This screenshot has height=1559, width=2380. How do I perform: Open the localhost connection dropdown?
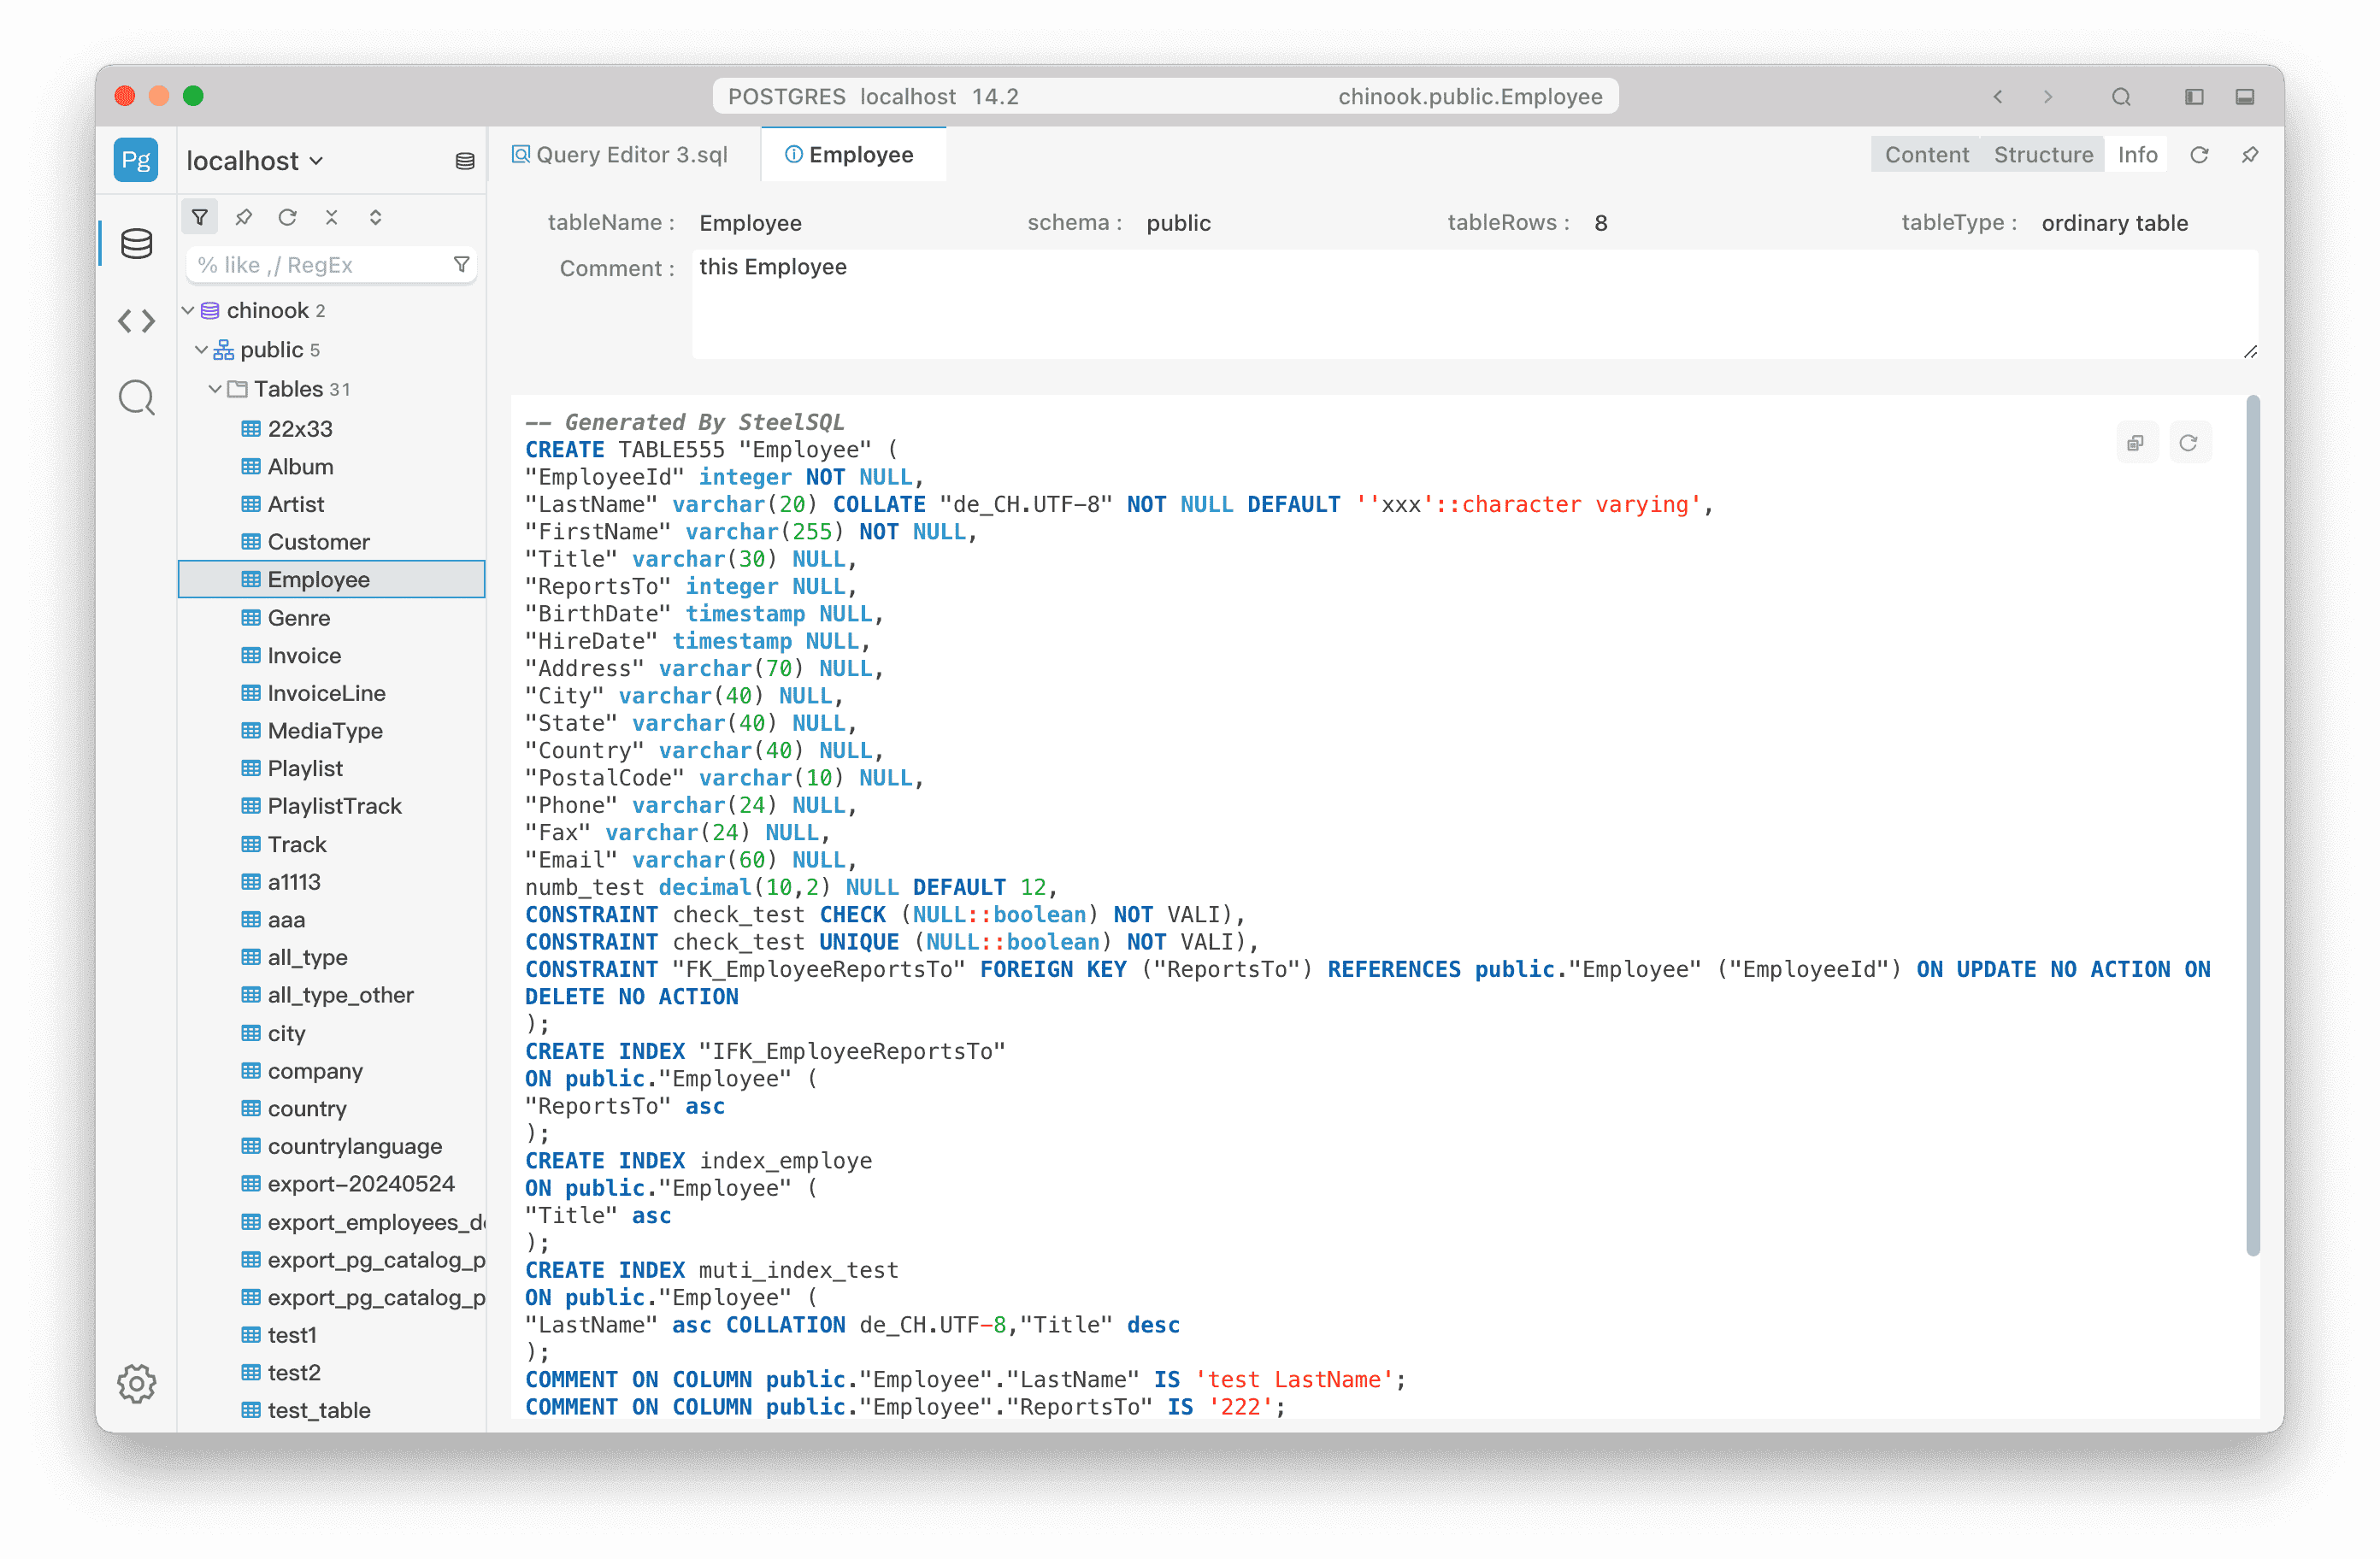(x=253, y=160)
